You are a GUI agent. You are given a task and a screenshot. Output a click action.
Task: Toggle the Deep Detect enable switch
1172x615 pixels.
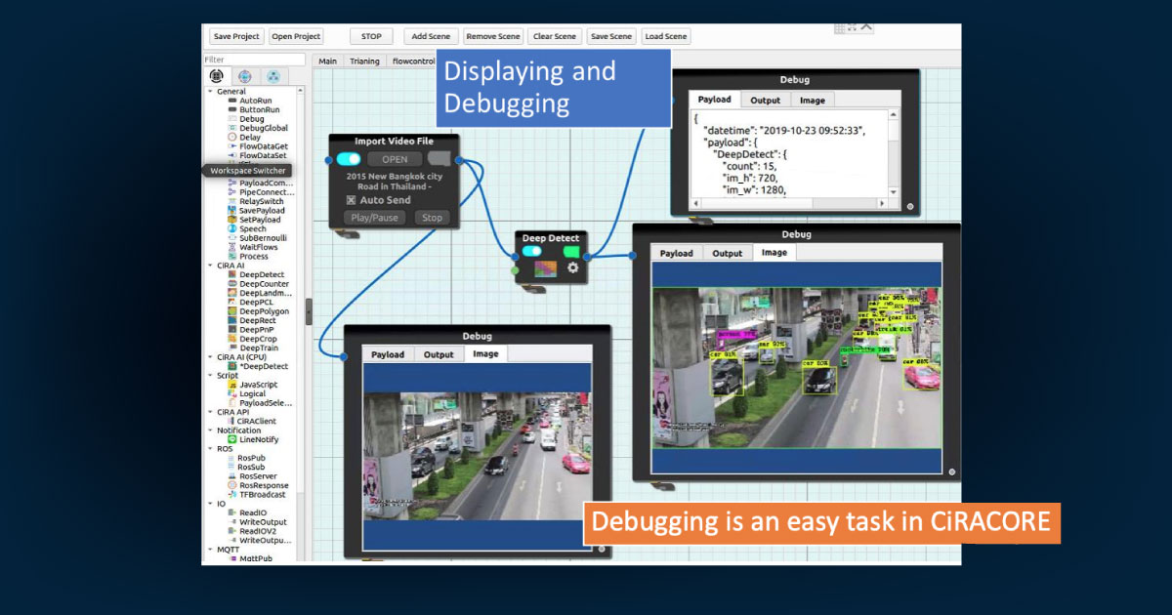point(532,251)
